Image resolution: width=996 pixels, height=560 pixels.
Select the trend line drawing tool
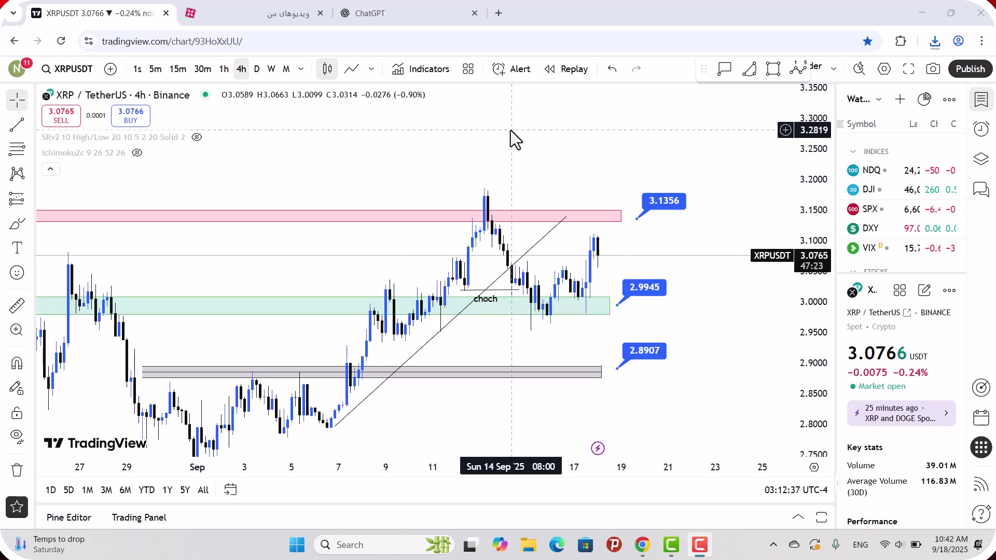coord(17,124)
